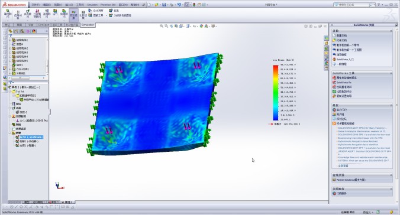Click the Section View icon in the view toolbar
400x215 pixels.
(176, 26)
